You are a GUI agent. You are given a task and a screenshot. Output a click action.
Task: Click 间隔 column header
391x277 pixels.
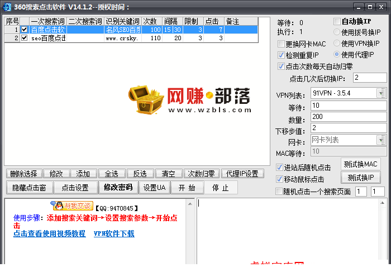pos(173,21)
